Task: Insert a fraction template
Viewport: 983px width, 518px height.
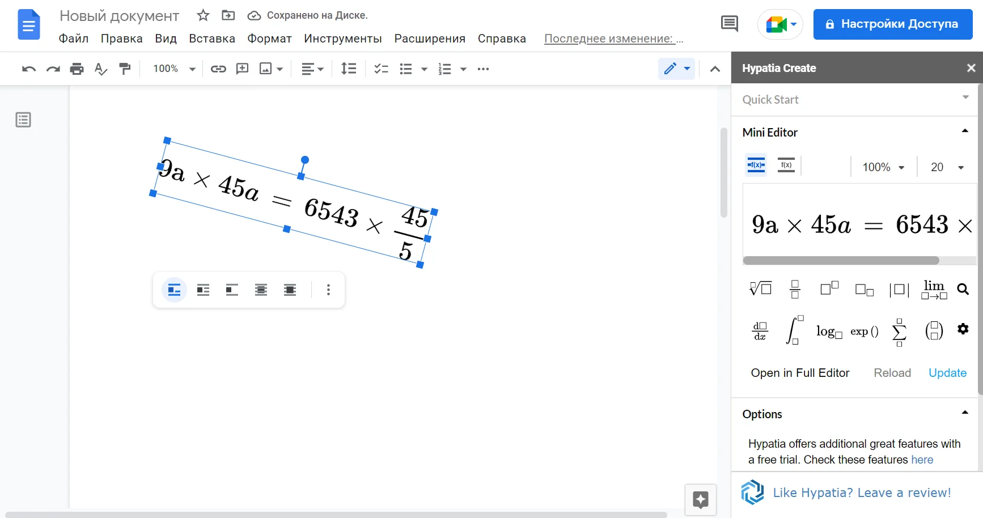Action: click(x=795, y=289)
